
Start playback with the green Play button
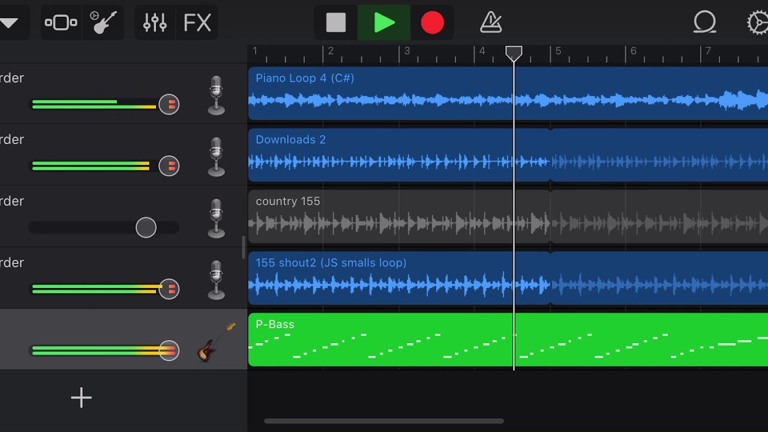point(384,23)
